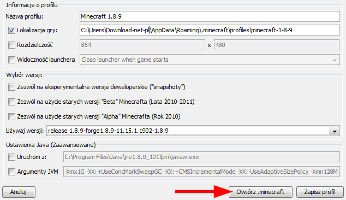The image size is (346, 200).
Task: Click Otwórz .minecraft button
Action: (260, 192)
